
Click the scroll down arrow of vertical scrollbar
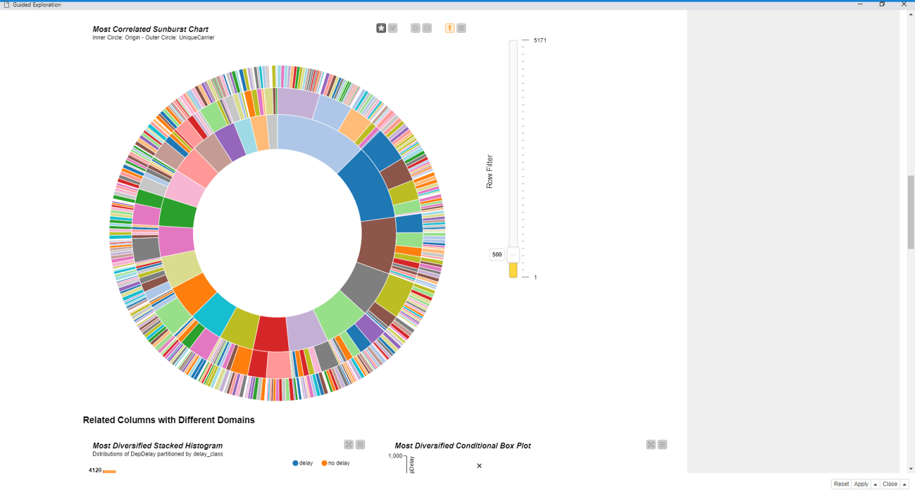(911, 469)
